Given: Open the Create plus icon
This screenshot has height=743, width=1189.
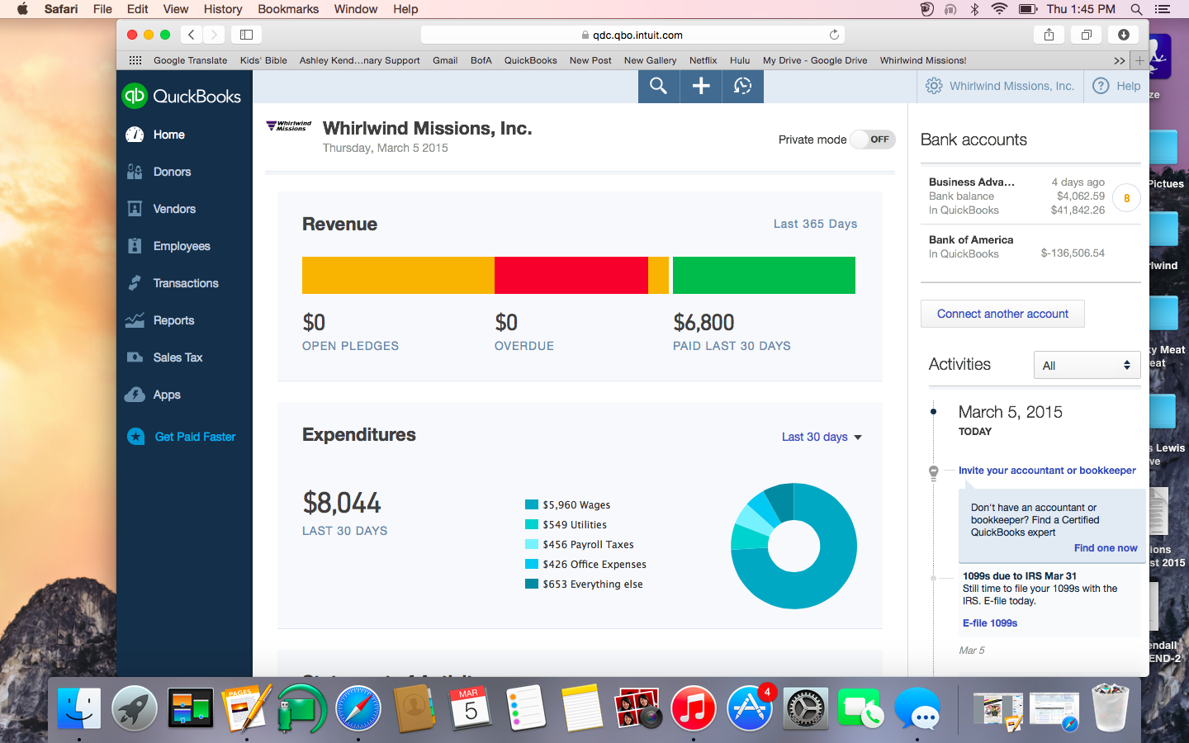Looking at the screenshot, I should 701,86.
